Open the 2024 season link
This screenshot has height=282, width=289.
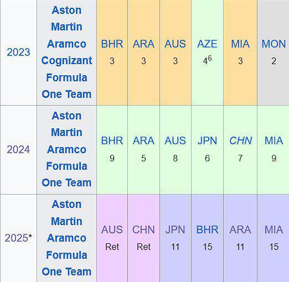(x=18, y=149)
